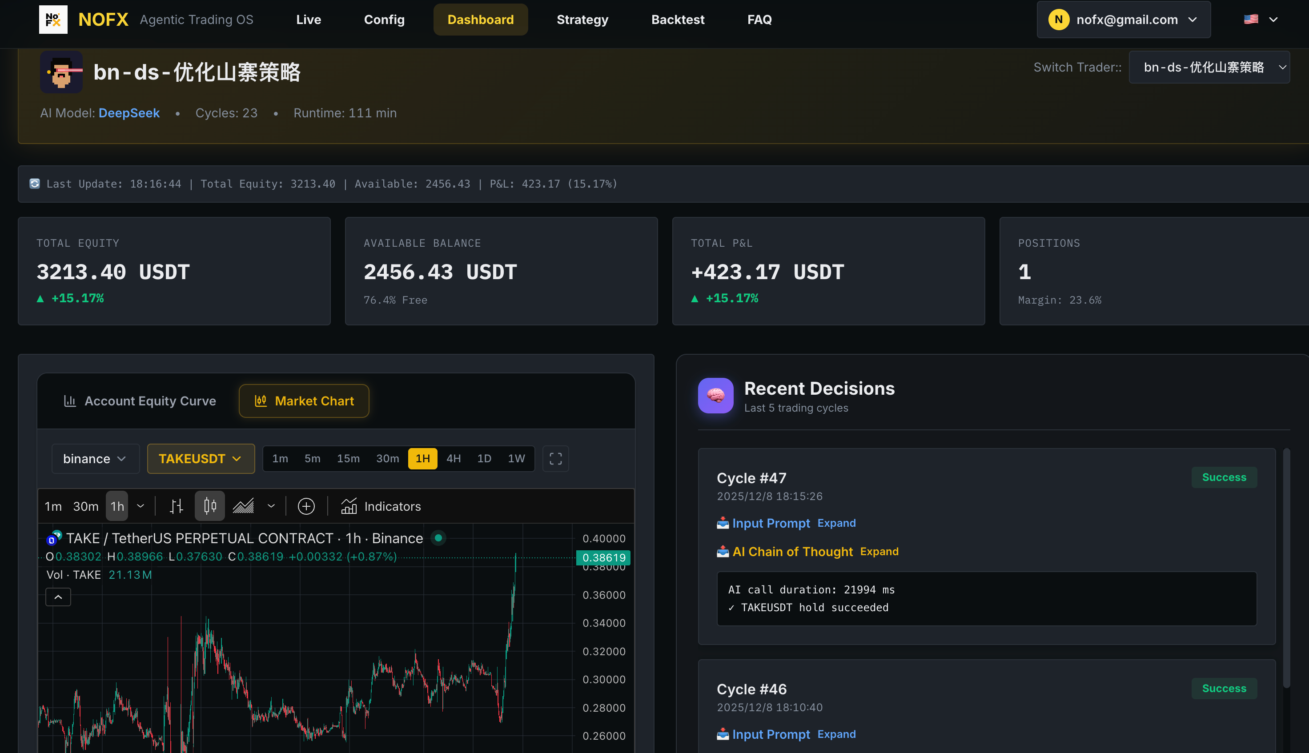Select the 15m timeframe button

point(348,459)
